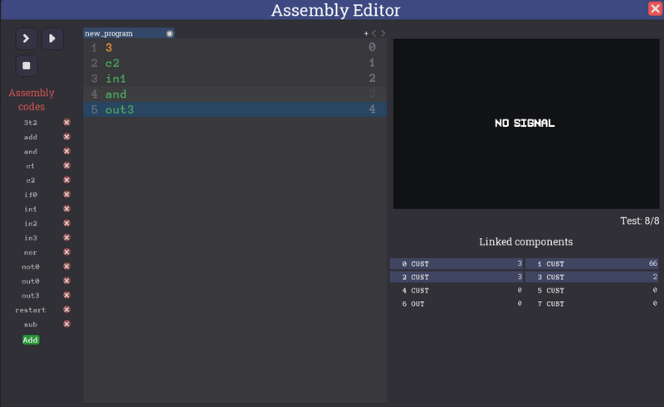The height and width of the screenshot is (407, 664).
Task: Remove the 'add' assembly code
Action: [67, 137]
